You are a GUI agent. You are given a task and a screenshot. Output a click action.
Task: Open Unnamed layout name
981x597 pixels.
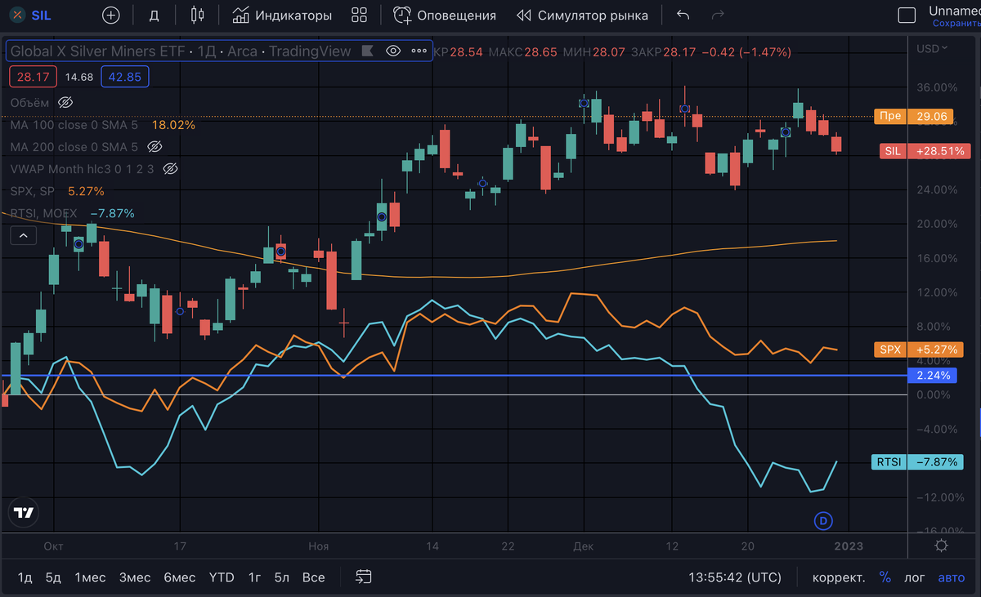coord(955,11)
